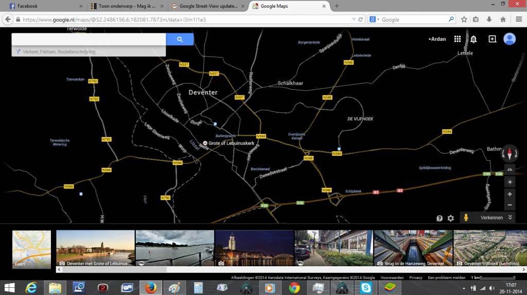Go back with the browser back arrow
Image resolution: width=527 pixels, height=295 pixels.
pos(8,19)
